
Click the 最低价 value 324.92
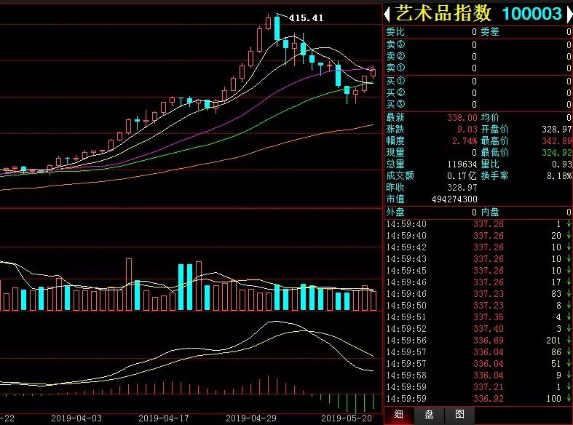coord(556,153)
